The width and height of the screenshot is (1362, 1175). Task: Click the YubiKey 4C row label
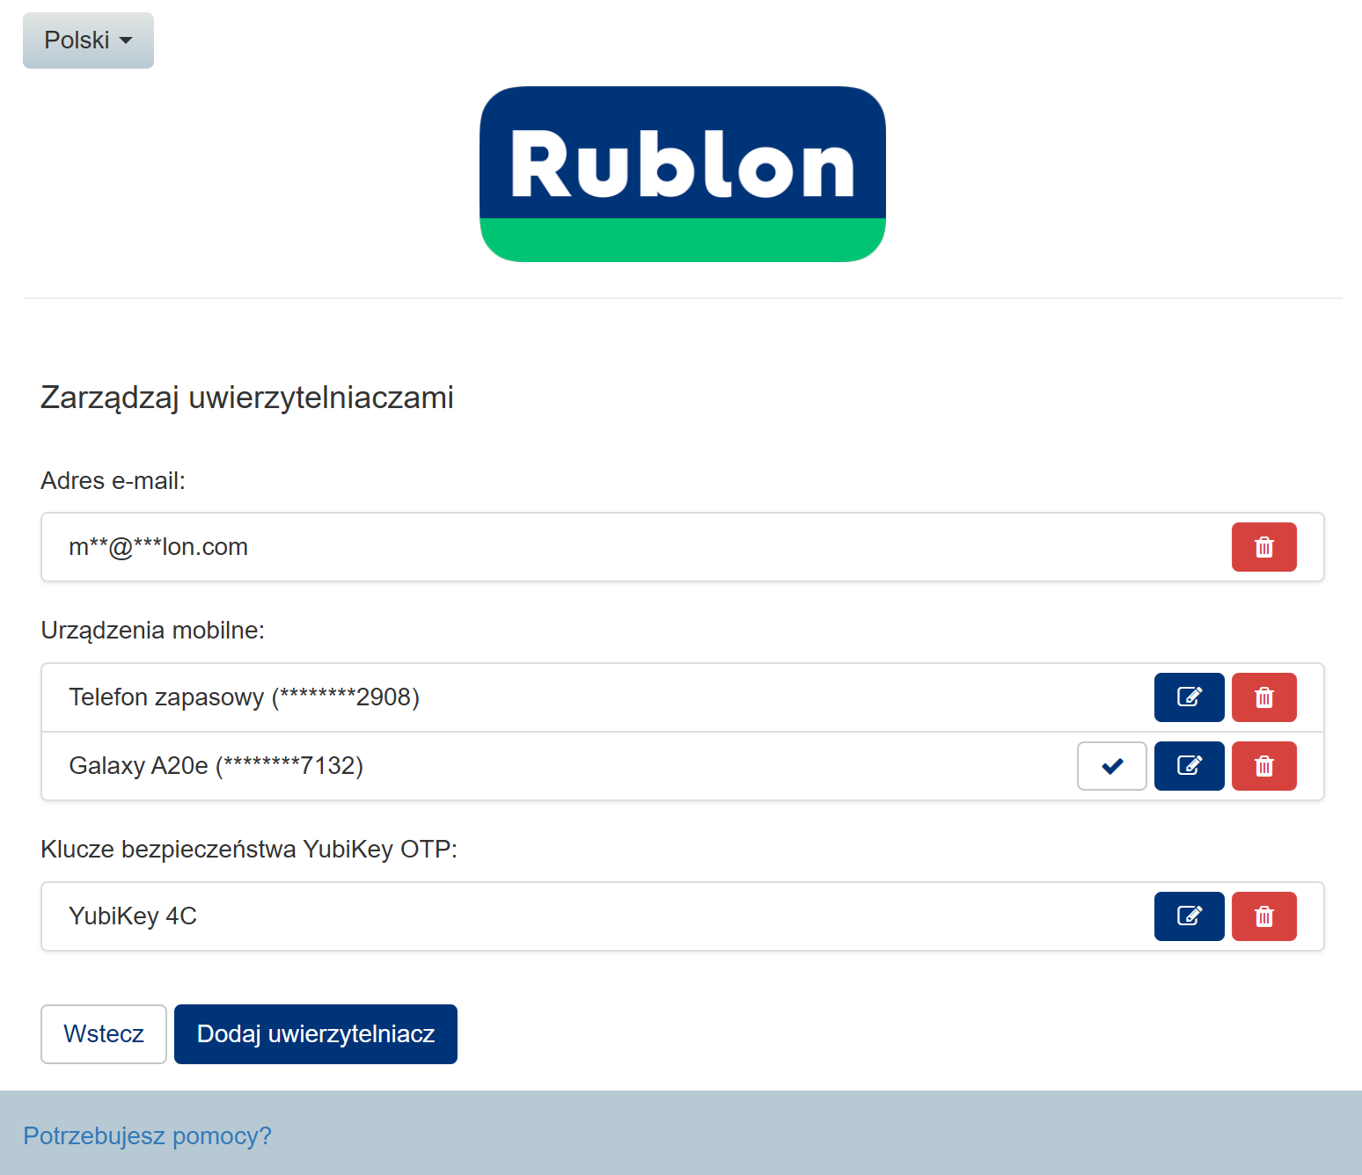pos(133,916)
